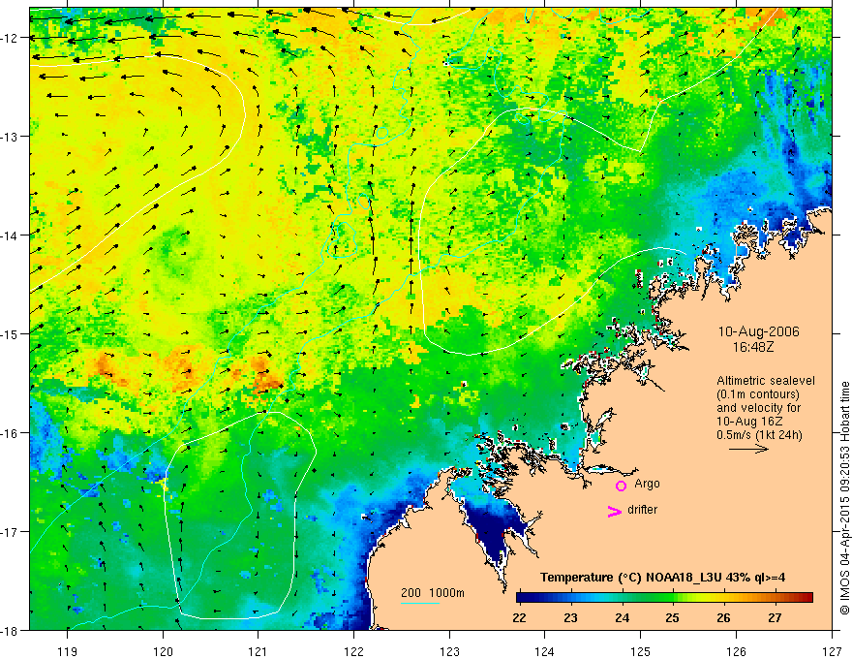The width and height of the screenshot is (852, 659).
Task: Click the longitude axis label '121'
Action: point(259,651)
